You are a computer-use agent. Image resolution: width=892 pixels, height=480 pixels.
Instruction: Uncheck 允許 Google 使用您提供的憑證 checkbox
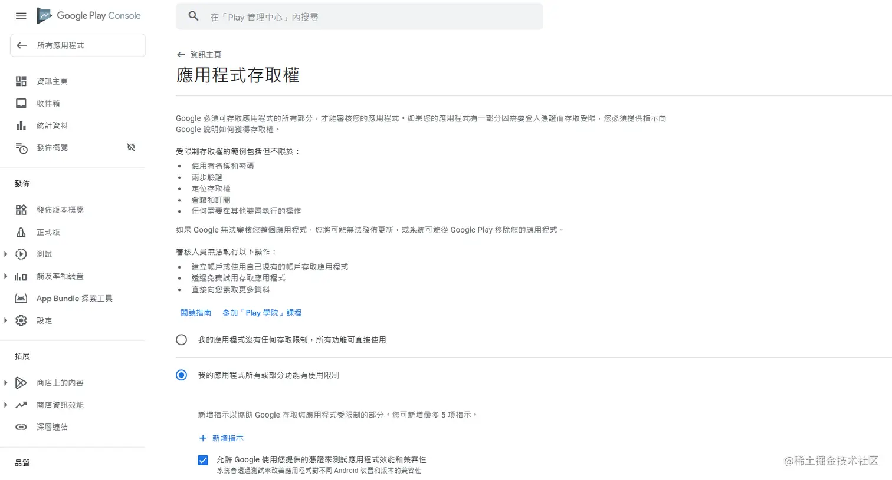click(x=203, y=460)
